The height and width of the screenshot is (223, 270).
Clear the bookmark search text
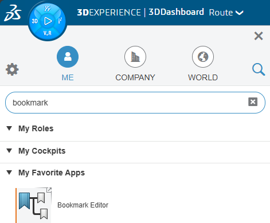tap(253, 101)
